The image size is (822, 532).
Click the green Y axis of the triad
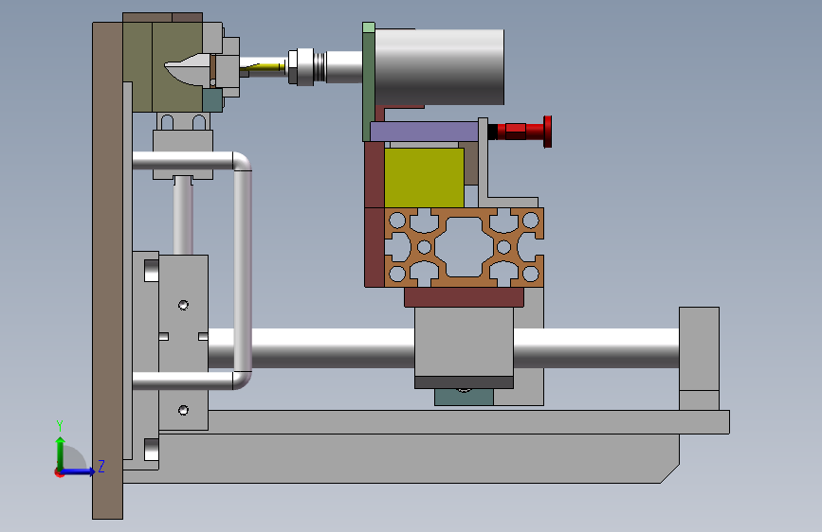click(x=61, y=452)
